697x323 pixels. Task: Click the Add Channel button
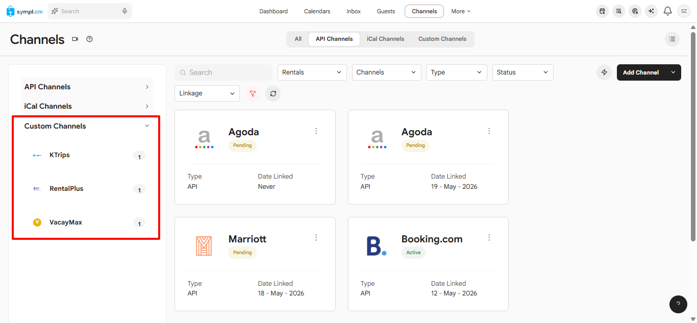[x=641, y=72]
